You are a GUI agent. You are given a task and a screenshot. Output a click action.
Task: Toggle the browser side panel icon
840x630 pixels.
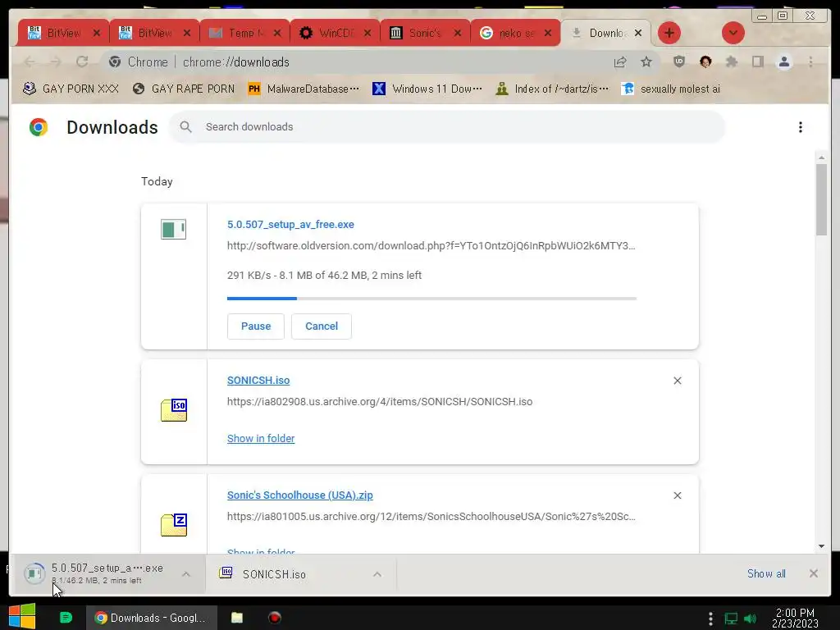point(757,62)
